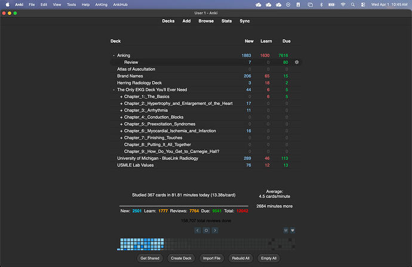
Task: Collapse the AnKing deck
Action: (x=113, y=55)
